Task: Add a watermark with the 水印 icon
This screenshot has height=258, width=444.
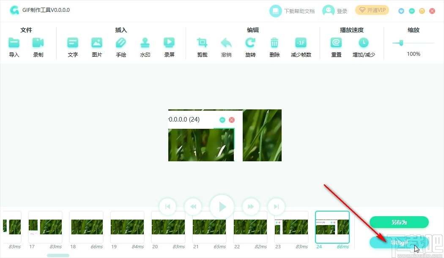Action: (x=145, y=43)
